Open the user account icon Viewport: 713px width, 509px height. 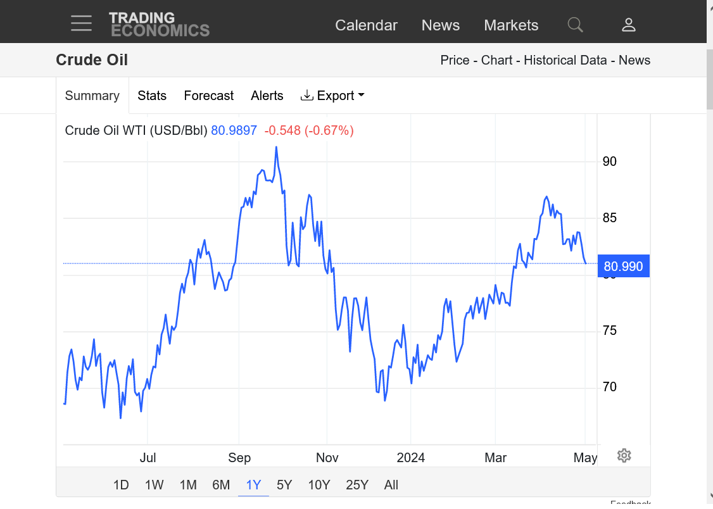point(628,25)
